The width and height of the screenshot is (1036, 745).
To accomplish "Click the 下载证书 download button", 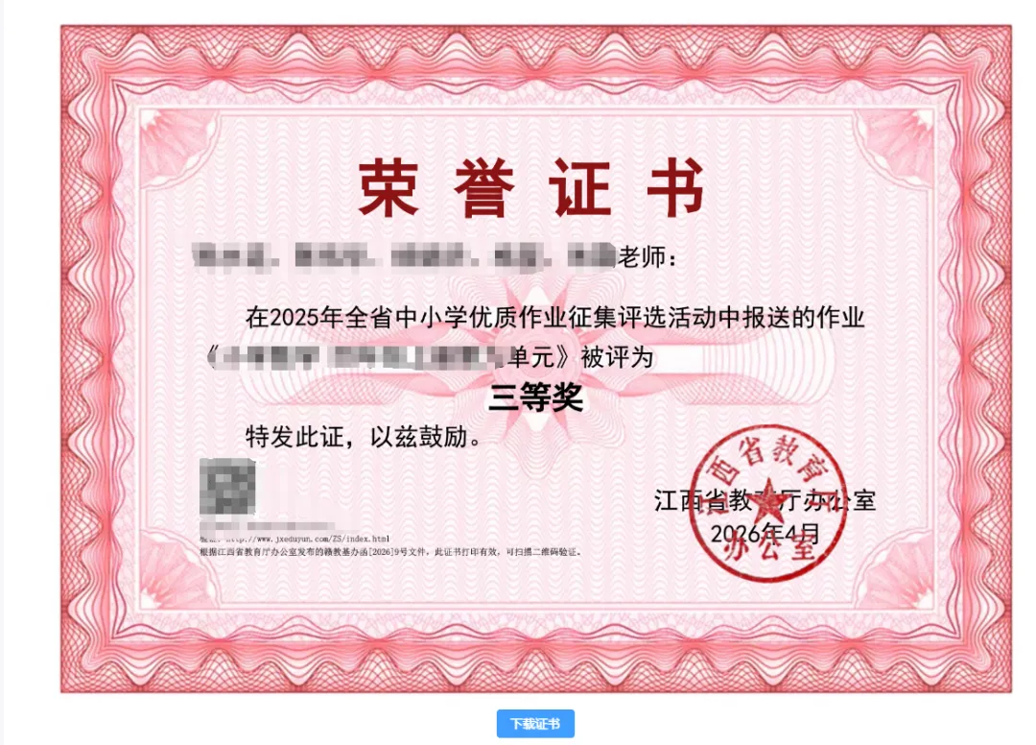I will click(x=535, y=724).
